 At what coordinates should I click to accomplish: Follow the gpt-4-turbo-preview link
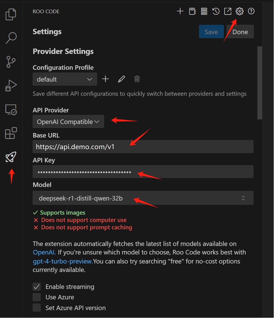click(x=63, y=261)
